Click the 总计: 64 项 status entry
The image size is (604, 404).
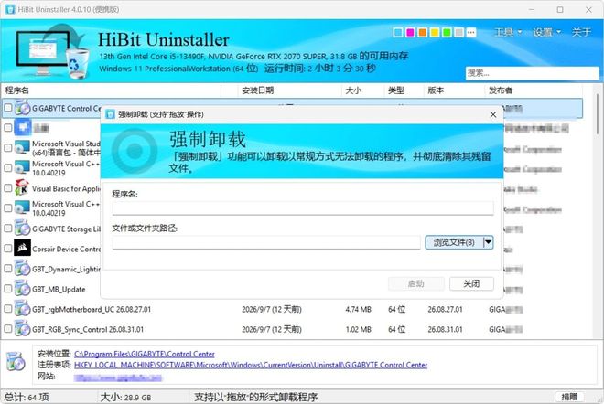click(27, 397)
